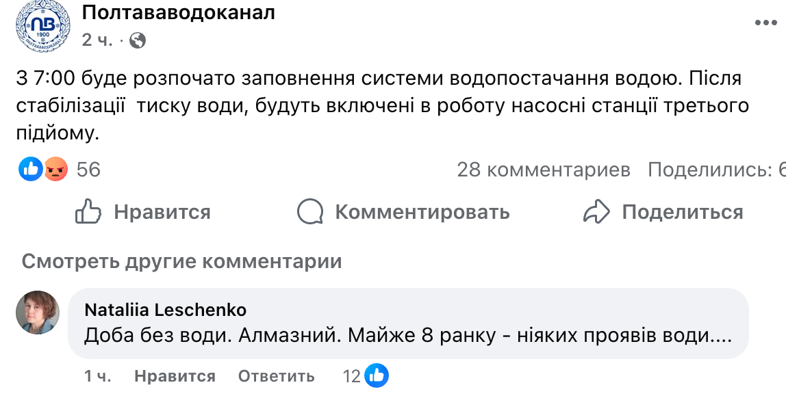Open the post timestamp '2 ч.'

pos(97,40)
